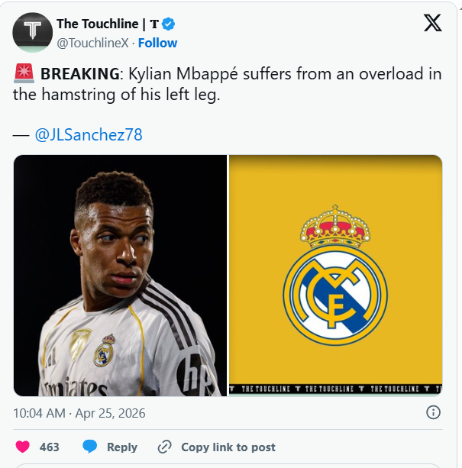Image resolution: width=462 pixels, height=468 pixels.
Task: Select Copy link to post
Action: (x=228, y=447)
